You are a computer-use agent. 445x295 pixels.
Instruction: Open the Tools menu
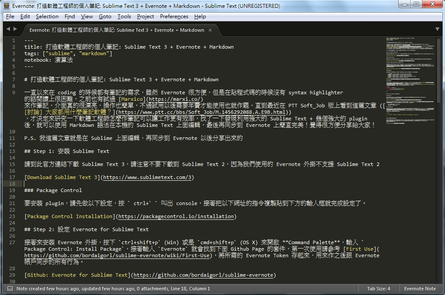(x=124, y=17)
